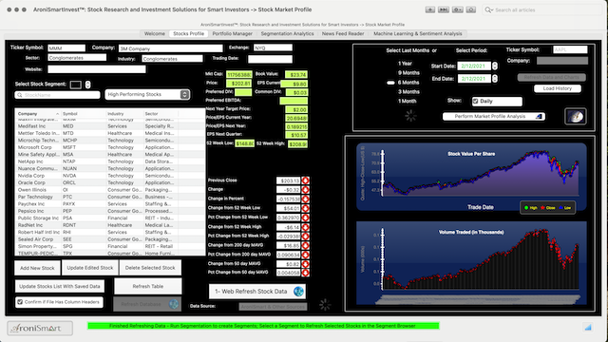Image resolution: width=608 pixels, height=342 pixels.
Task: Click red arrow beside Change from 200 day MAVG
Action: point(306,245)
